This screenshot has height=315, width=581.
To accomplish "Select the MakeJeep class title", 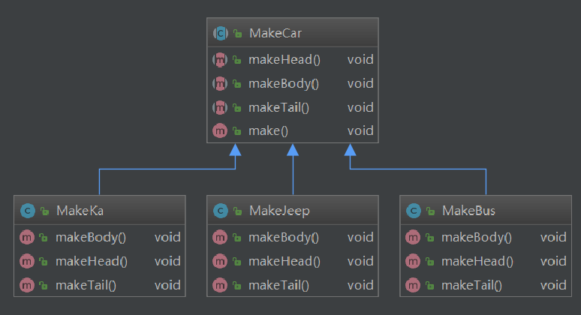I will click(279, 211).
